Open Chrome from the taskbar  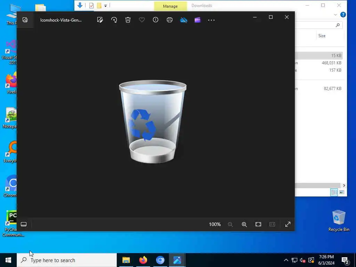tap(160, 260)
